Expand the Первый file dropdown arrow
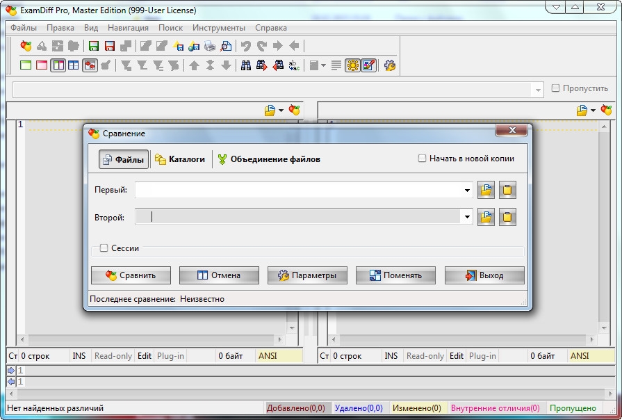The image size is (622, 420). (467, 190)
